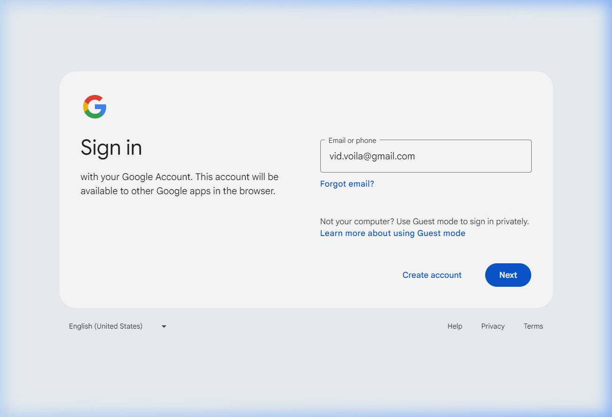Screen dimensions: 612x417
Task: Open the Privacy link in footer
Action: 492,326
